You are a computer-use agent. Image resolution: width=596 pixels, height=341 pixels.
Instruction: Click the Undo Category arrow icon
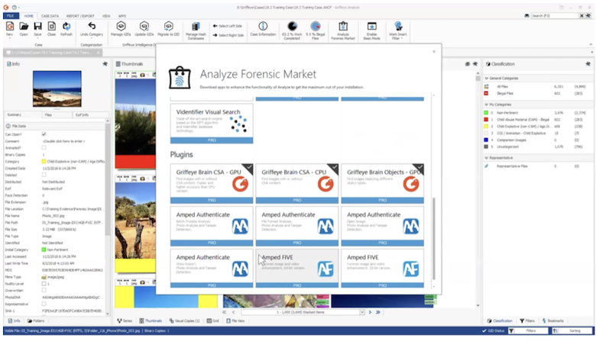click(92, 26)
